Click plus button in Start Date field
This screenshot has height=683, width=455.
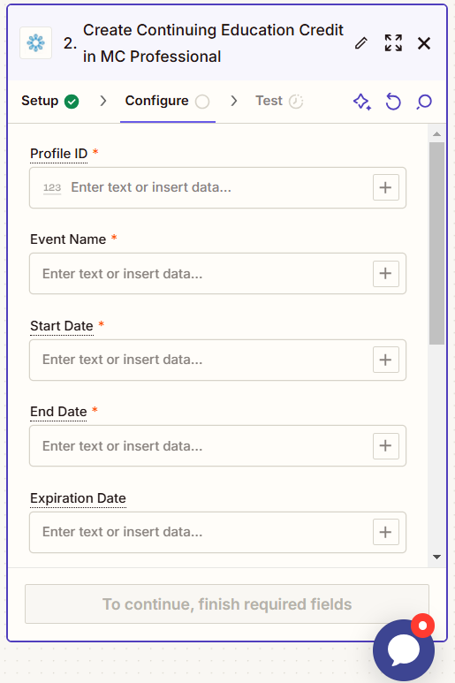(x=386, y=360)
